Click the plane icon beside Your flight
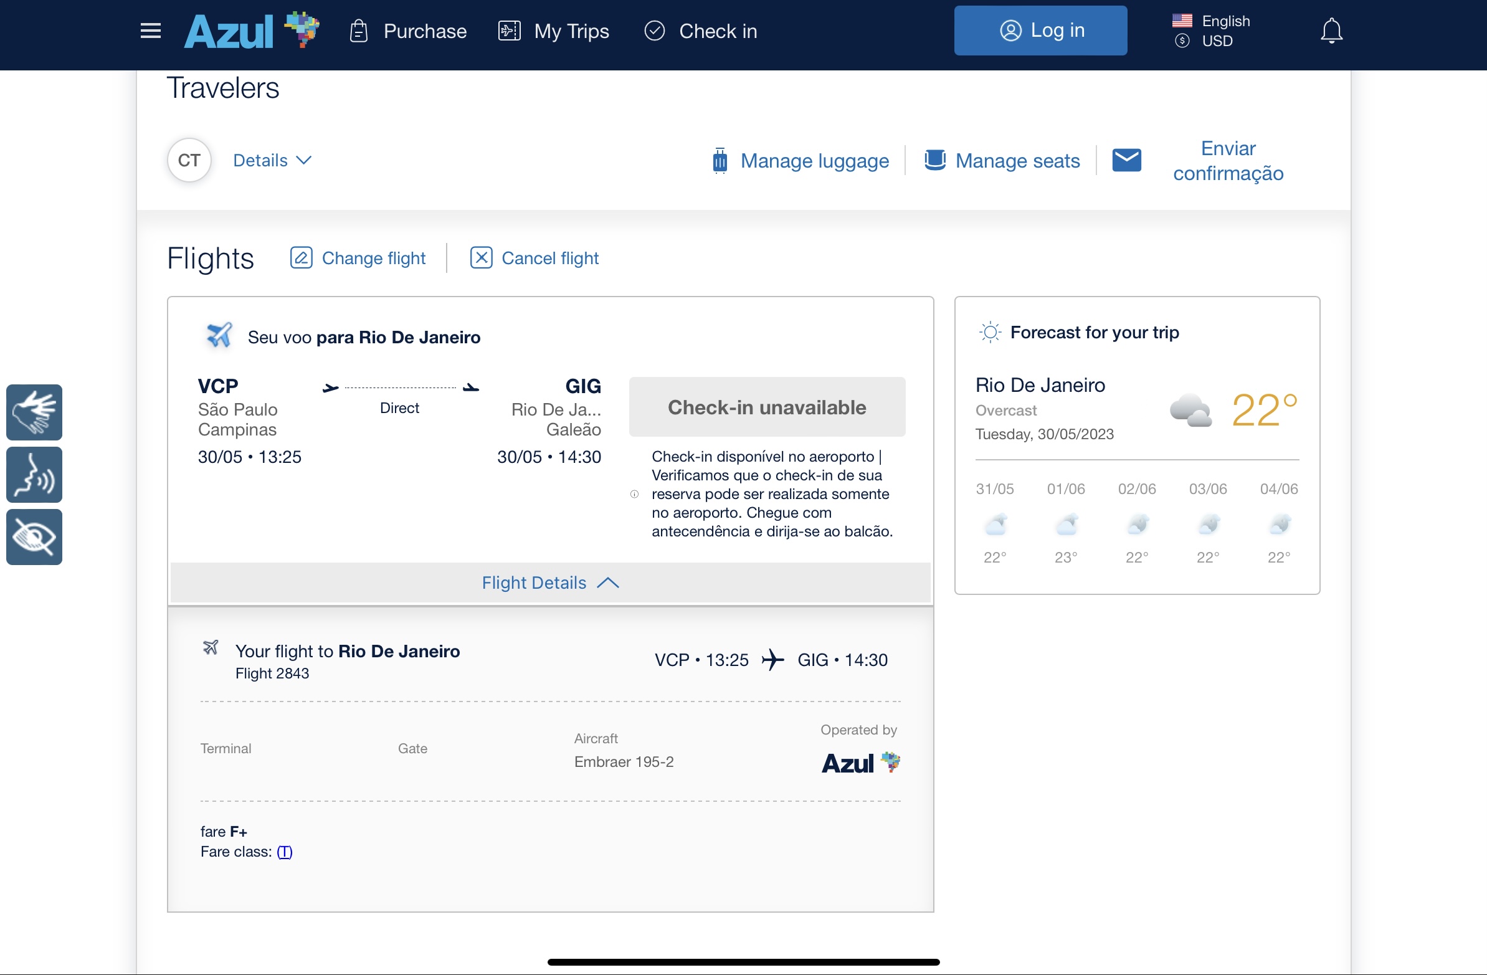Image resolution: width=1487 pixels, height=975 pixels. coord(211,647)
